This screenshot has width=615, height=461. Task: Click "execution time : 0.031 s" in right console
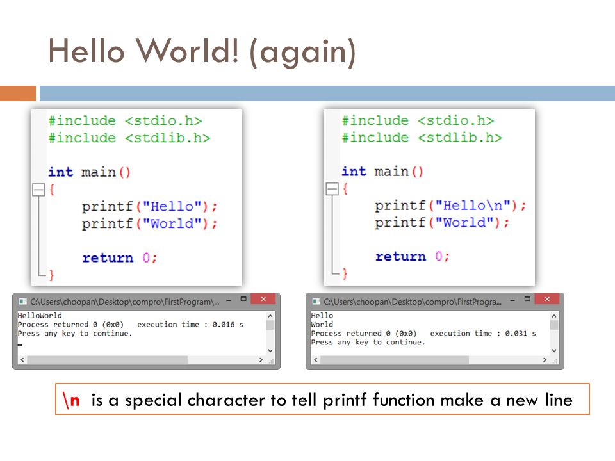point(483,334)
